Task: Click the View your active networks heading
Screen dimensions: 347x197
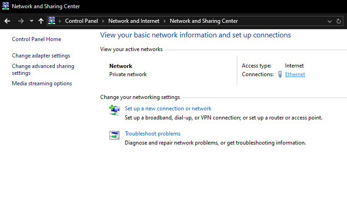Action: pyautogui.click(x=131, y=49)
